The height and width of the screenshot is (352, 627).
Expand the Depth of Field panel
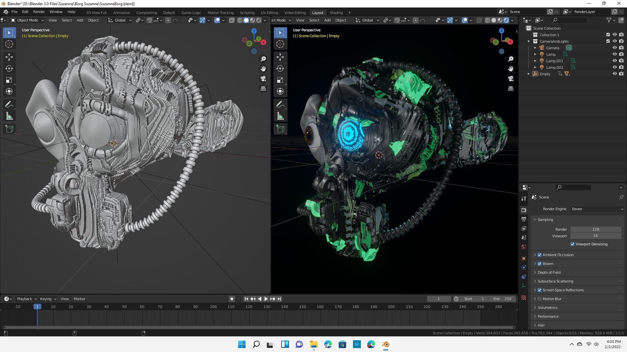(535, 272)
